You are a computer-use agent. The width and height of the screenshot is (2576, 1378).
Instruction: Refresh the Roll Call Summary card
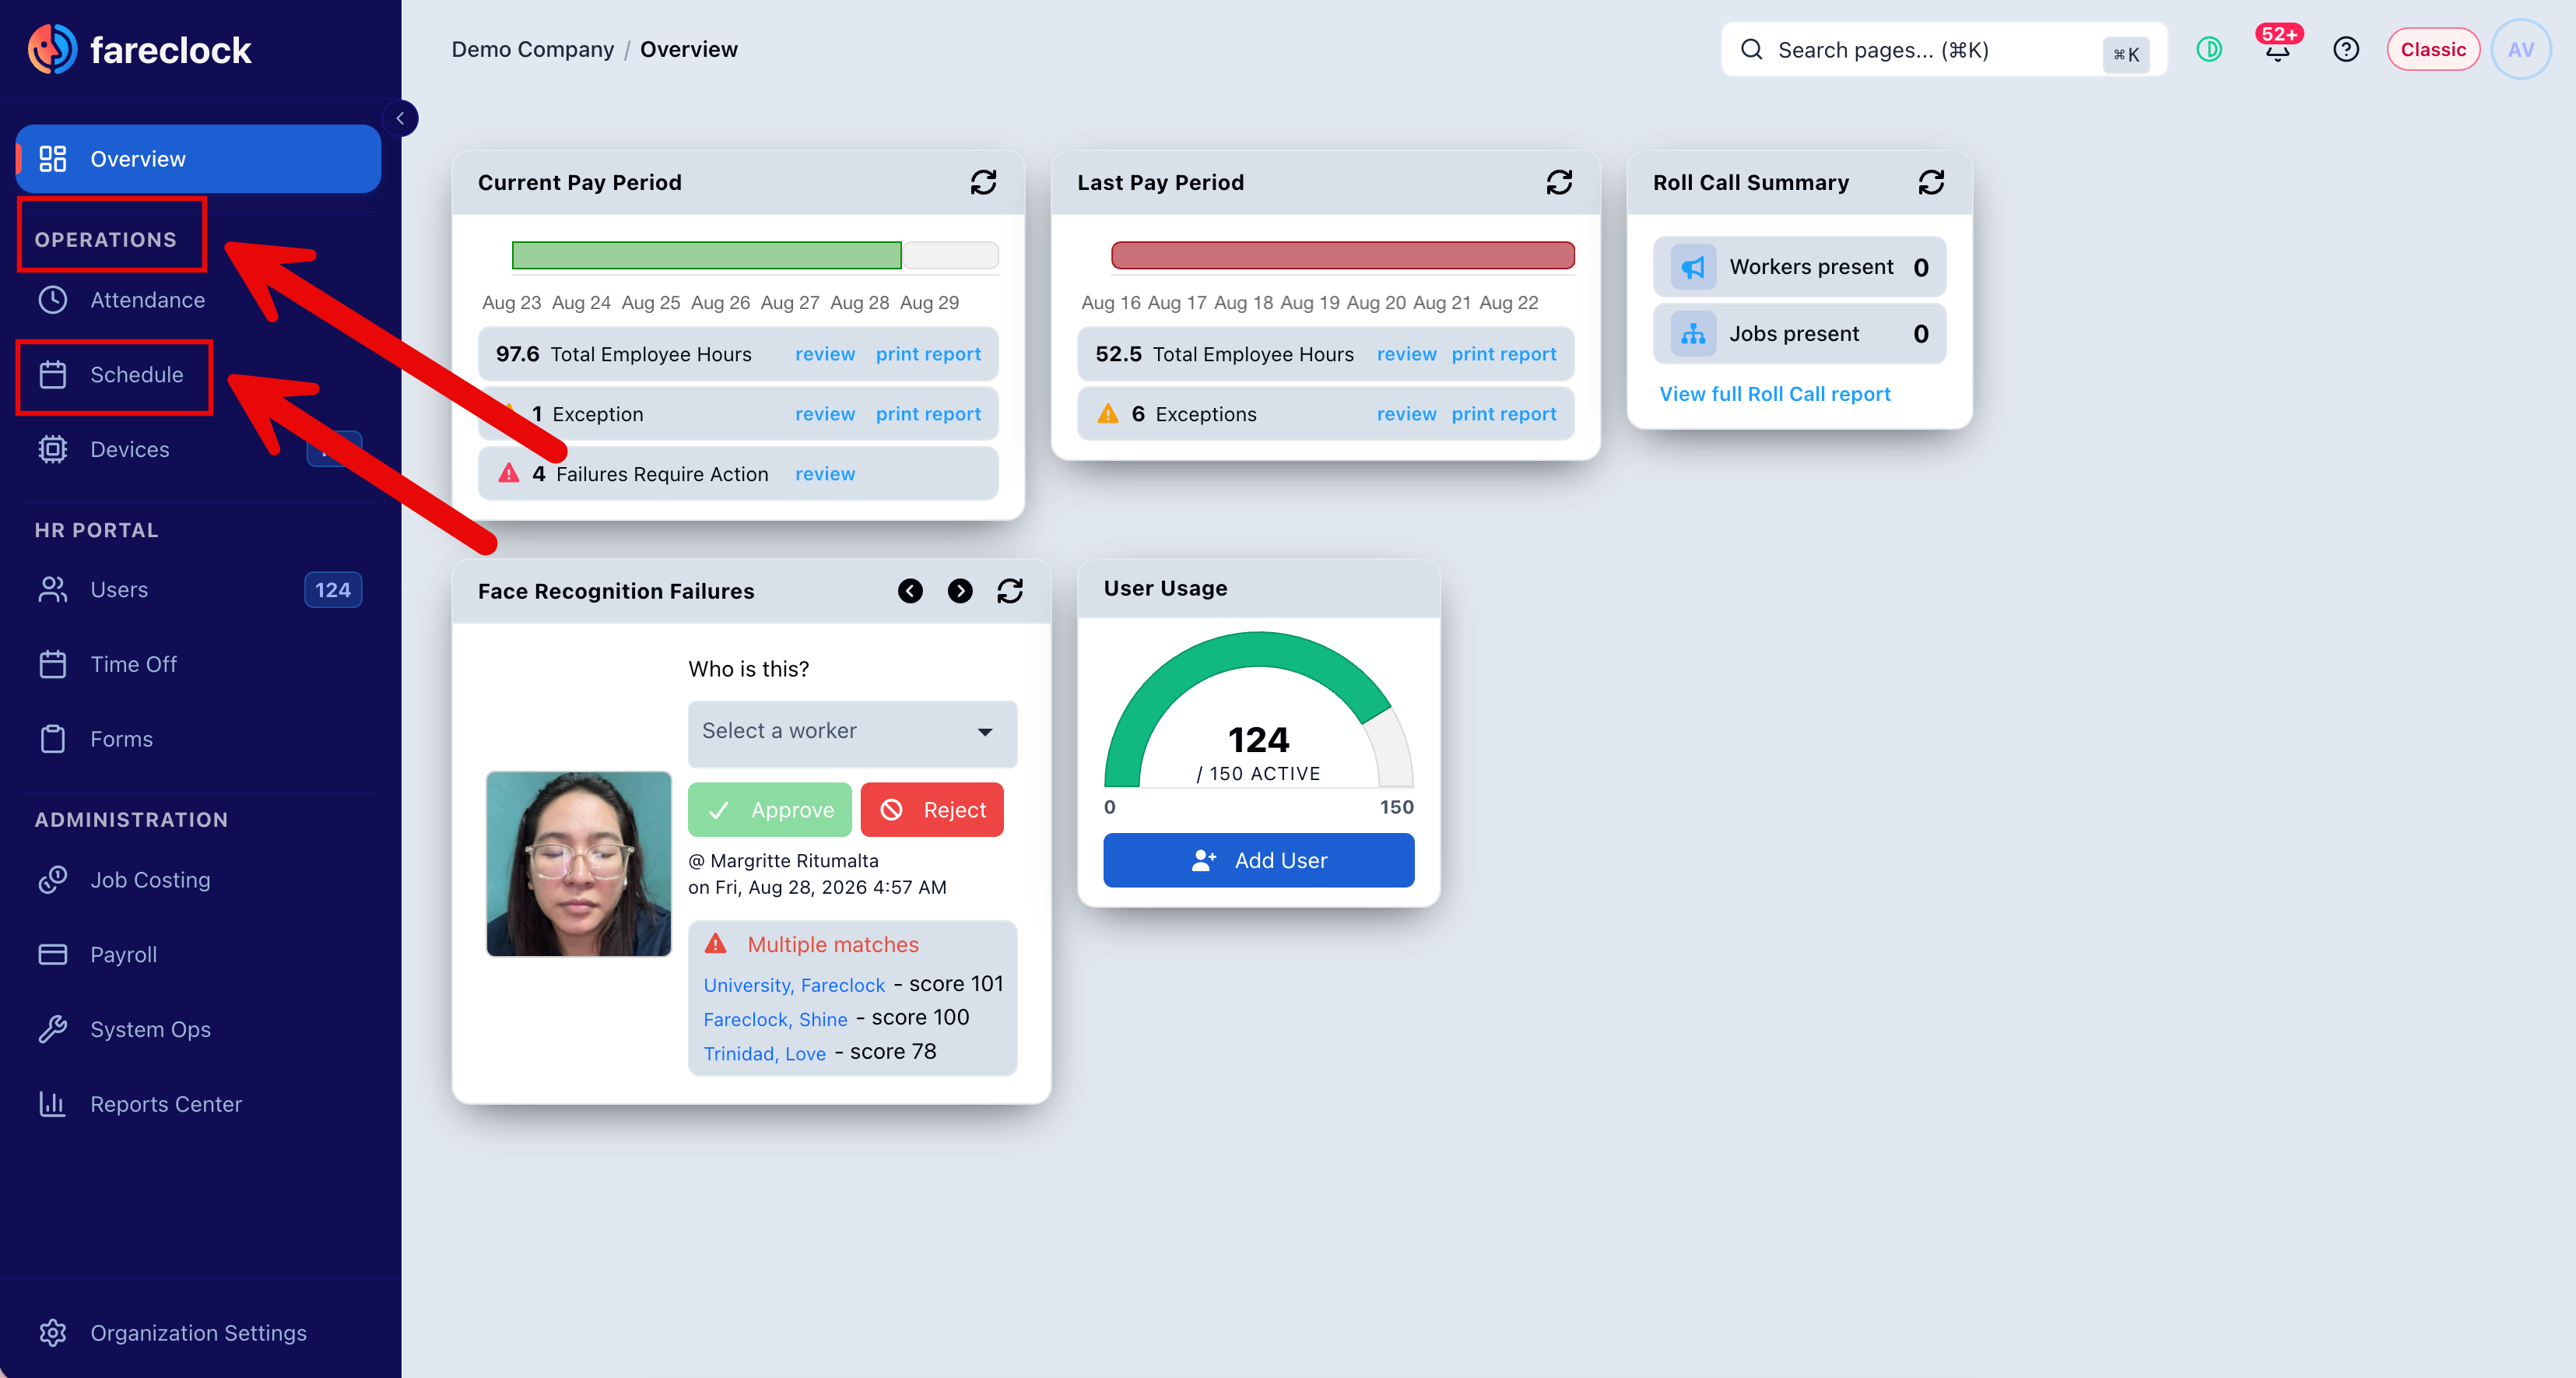[1931, 182]
